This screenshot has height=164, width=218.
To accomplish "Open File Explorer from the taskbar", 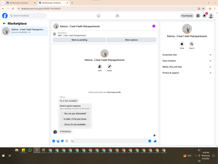I will 17,150.
